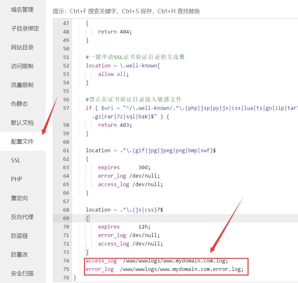Click opening brace on line 69
298x283 pixels.
point(87,218)
